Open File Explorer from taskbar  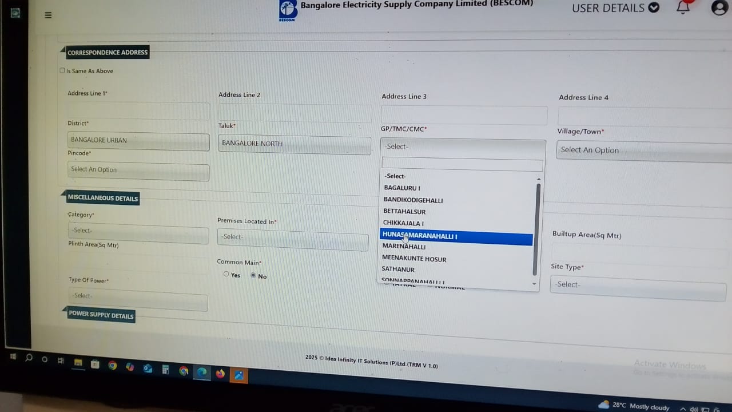coord(78,363)
